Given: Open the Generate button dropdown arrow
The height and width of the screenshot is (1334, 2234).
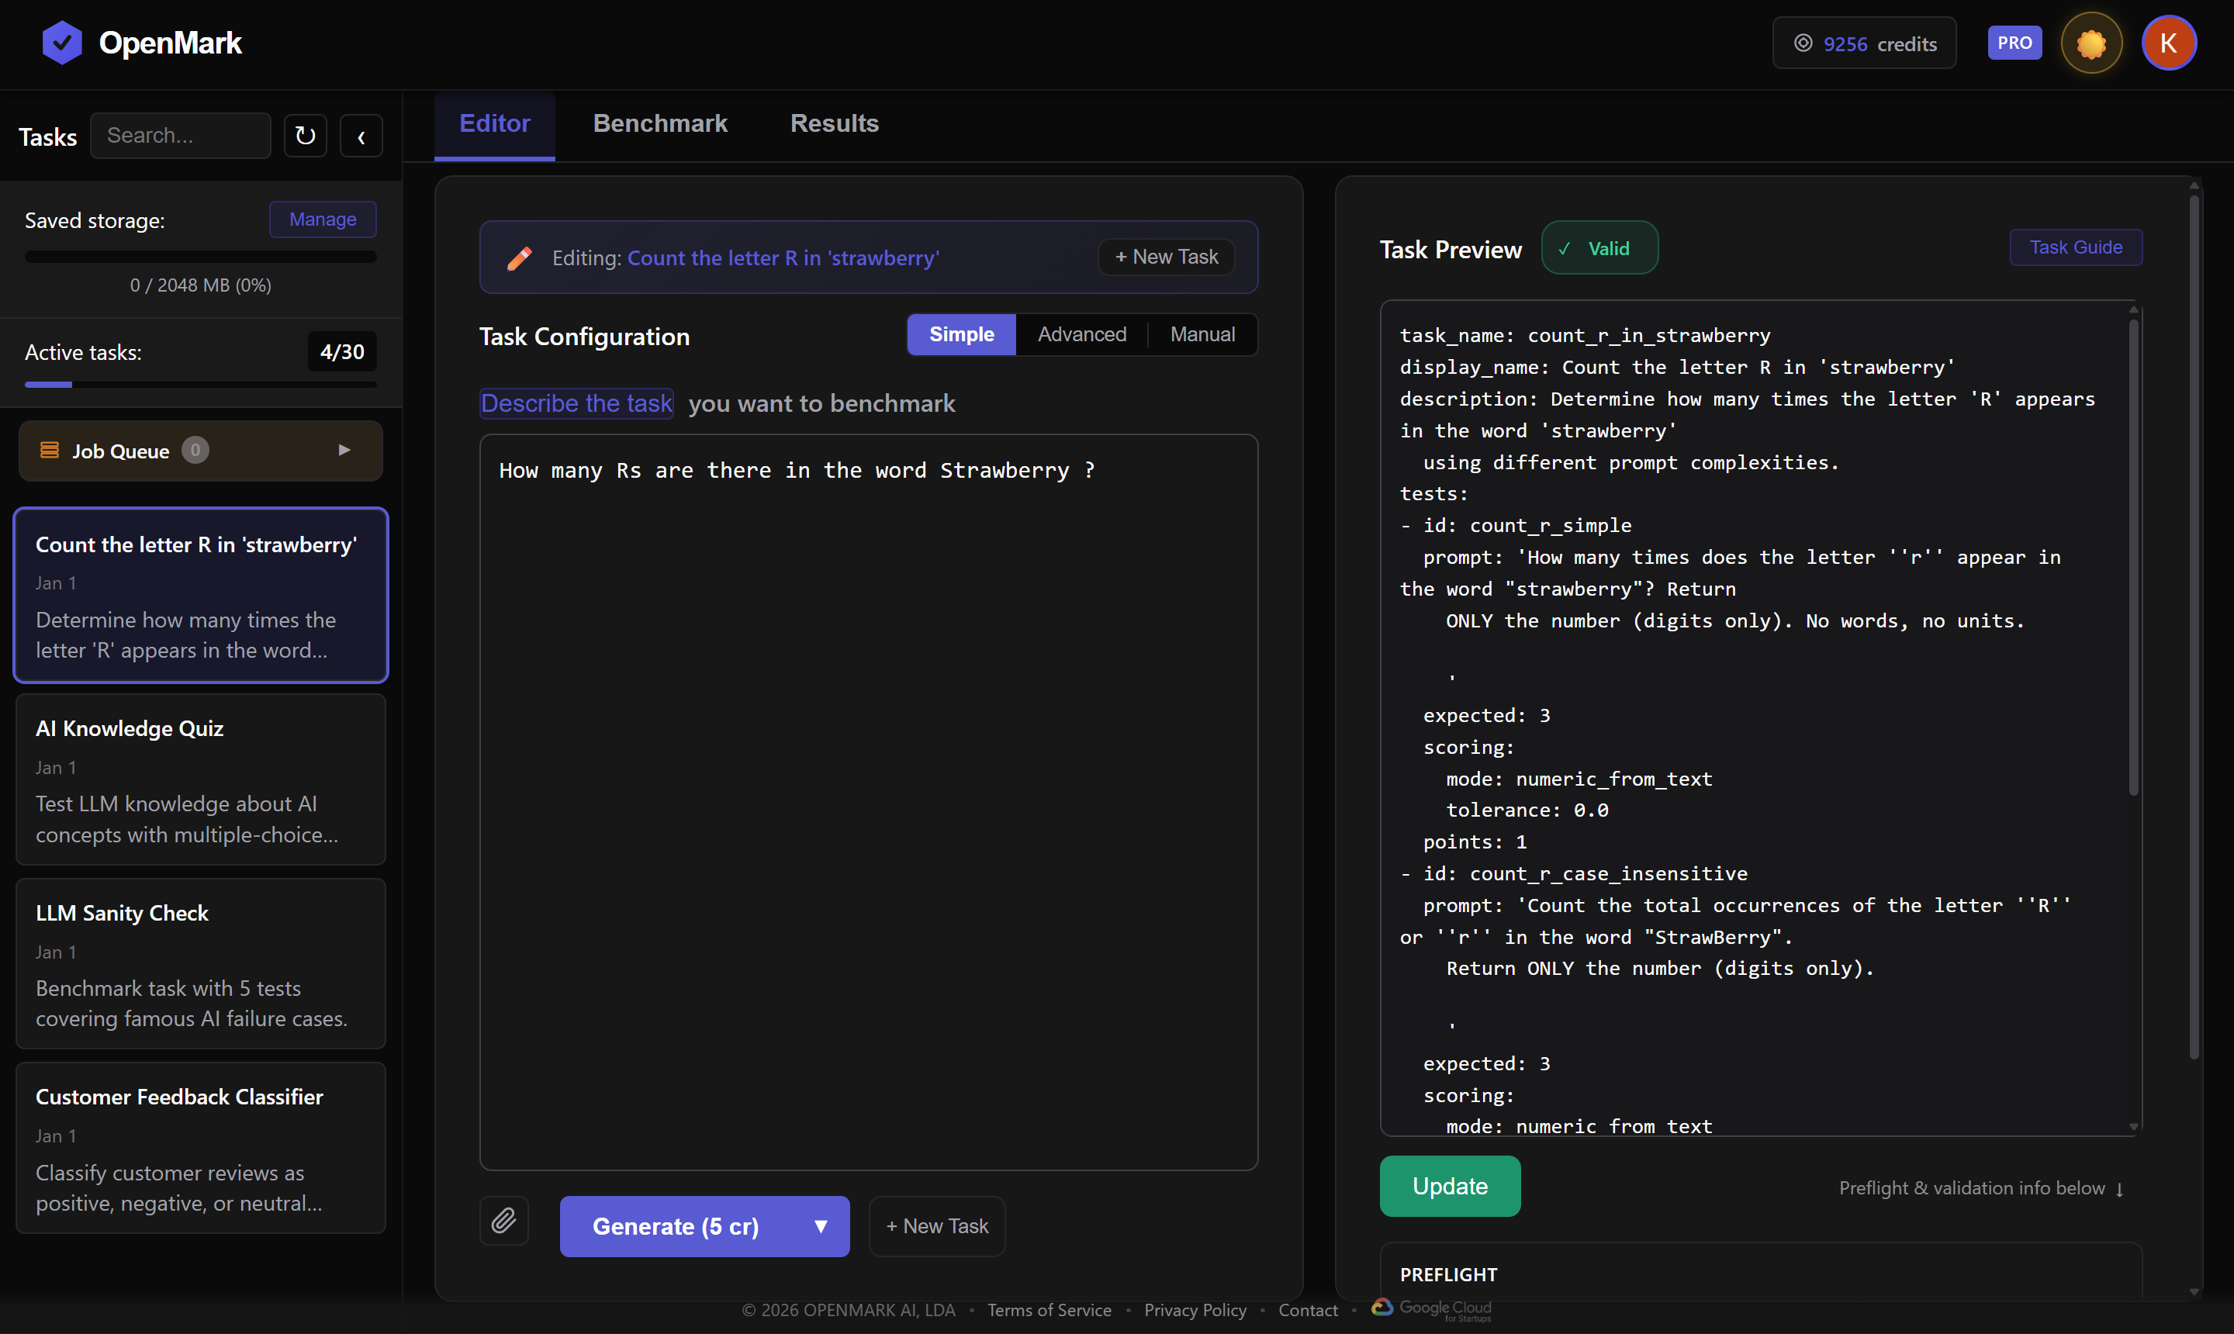Looking at the screenshot, I should (x=820, y=1226).
